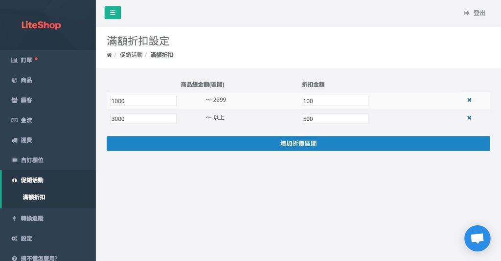Click the payment money icon in sidebar
This screenshot has width=501, height=261.
coord(14,120)
